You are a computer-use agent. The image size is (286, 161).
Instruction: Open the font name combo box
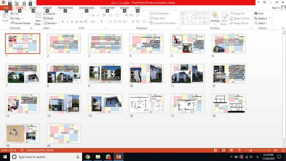pos(71,15)
